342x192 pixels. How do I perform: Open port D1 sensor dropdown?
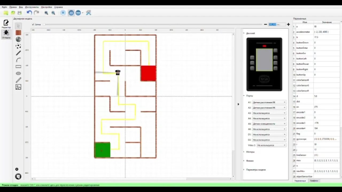click(269, 134)
